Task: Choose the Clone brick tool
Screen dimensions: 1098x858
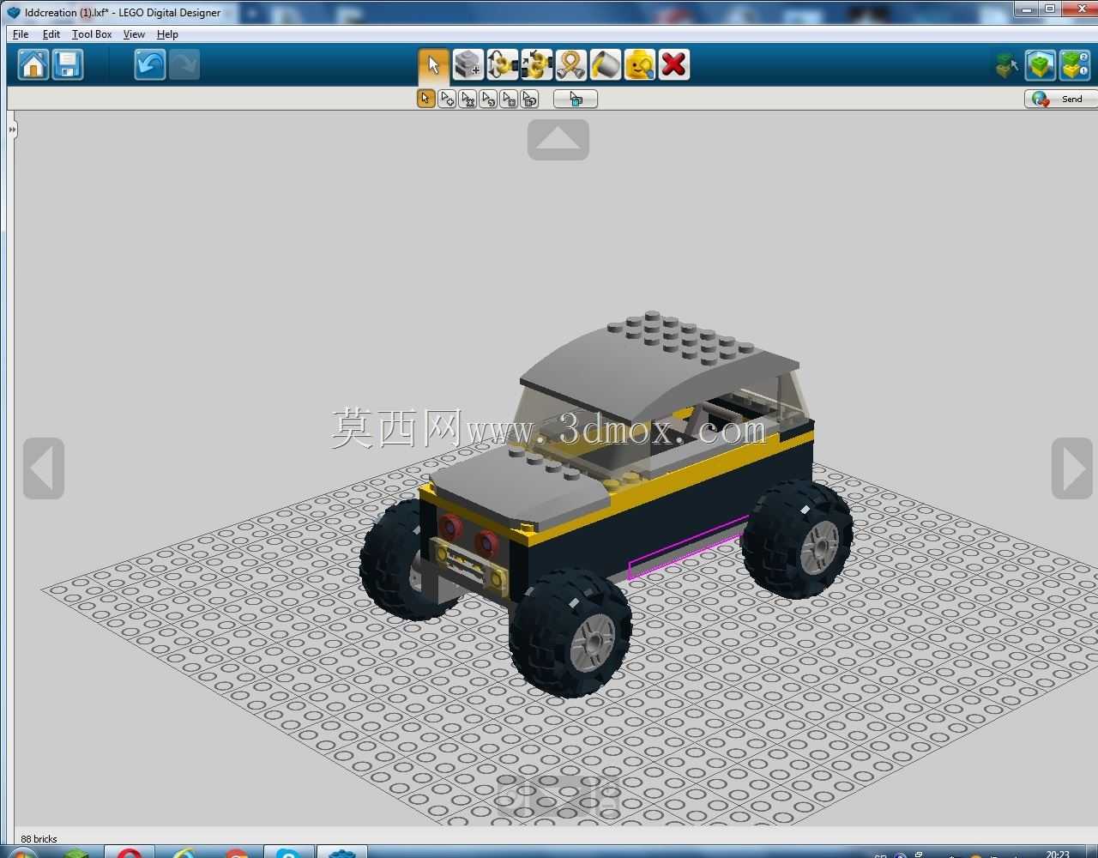Action: click(x=468, y=64)
